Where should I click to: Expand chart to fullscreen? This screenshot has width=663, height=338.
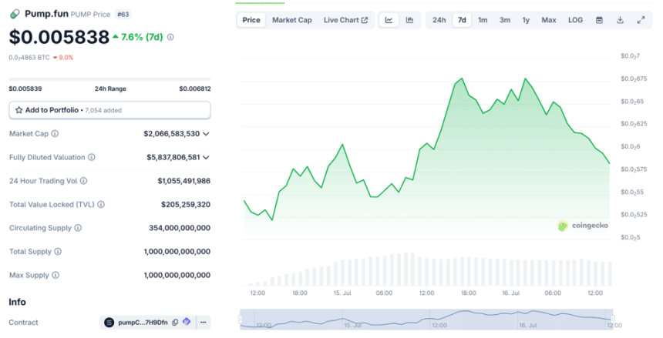click(641, 20)
